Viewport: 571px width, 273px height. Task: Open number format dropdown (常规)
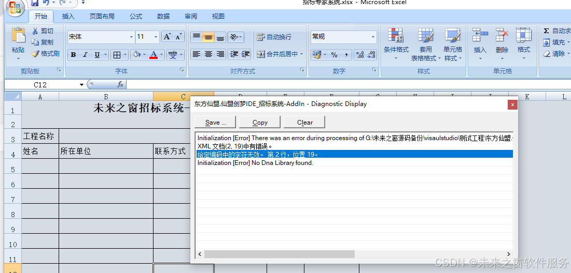click(x=373, y=37)
